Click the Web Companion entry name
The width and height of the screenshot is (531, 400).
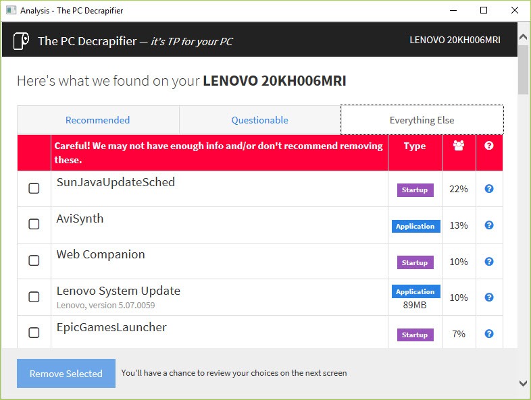(x=101, y=254)
